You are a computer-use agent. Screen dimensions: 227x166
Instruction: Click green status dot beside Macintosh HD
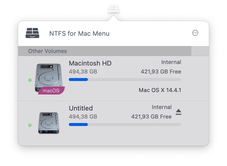click(30, 80)
